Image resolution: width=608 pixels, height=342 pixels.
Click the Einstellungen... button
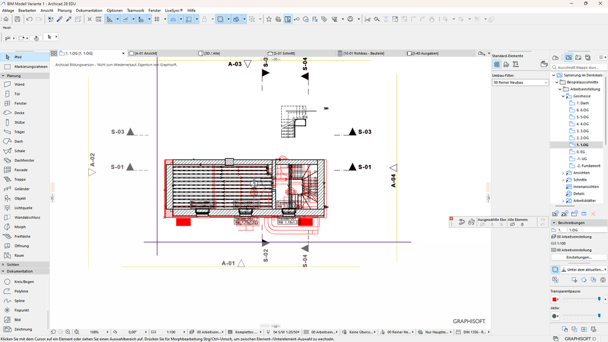tap(578, 257)
